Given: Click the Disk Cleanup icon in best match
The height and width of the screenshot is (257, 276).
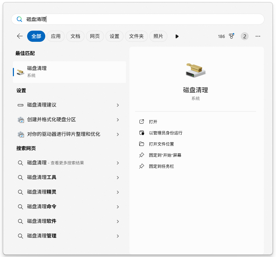Looking at the screenshot, I should click(21, 72).
